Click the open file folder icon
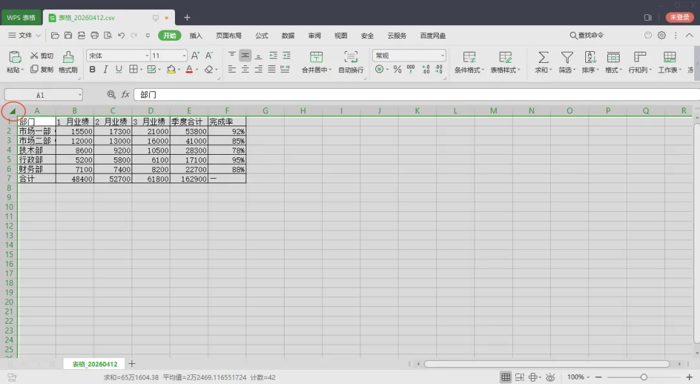This screenshot has width=700, height=384. pyautogui.click(x=55, y=35)
